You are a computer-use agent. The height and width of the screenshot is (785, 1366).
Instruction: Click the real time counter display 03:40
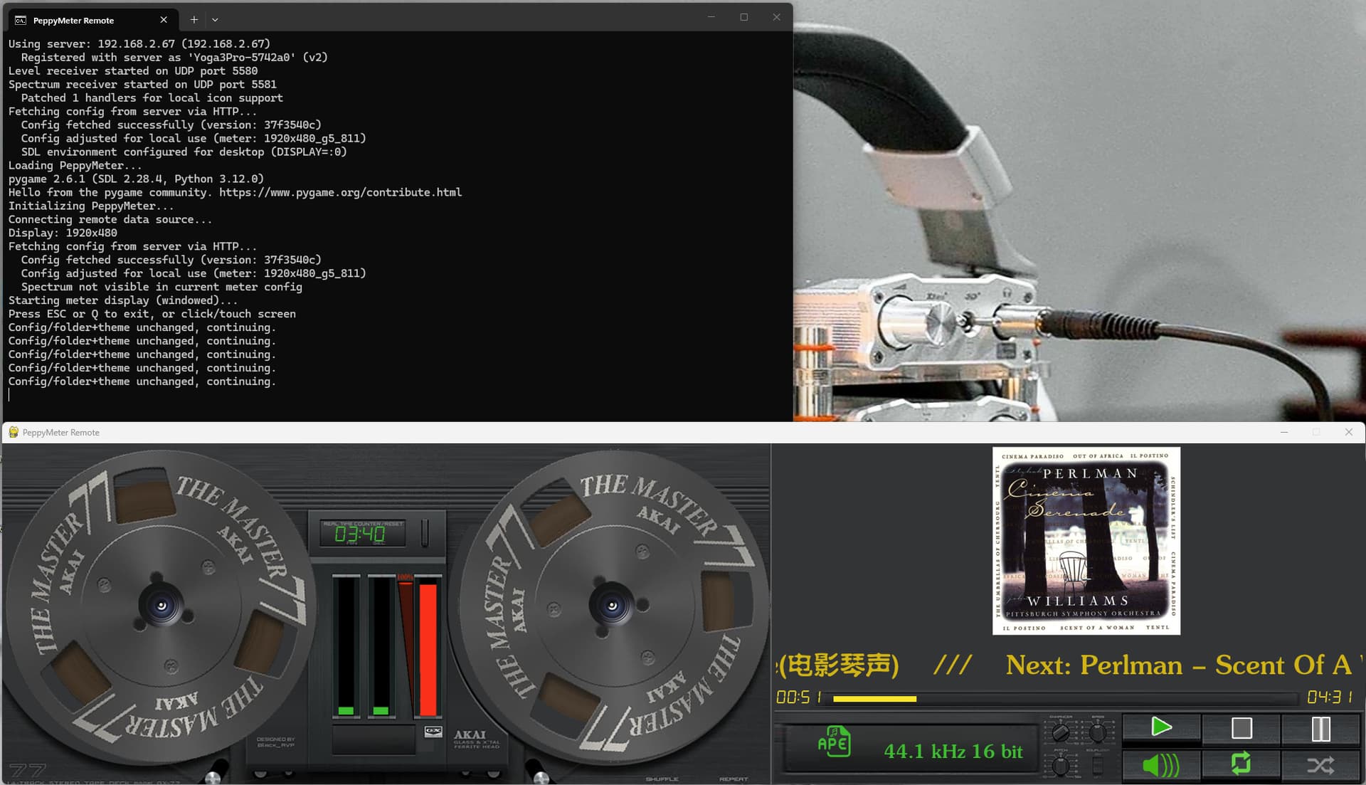tap(361, 534)
